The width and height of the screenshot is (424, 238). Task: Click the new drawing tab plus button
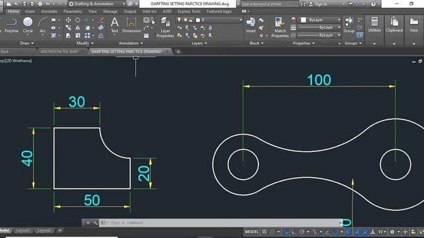178,52
